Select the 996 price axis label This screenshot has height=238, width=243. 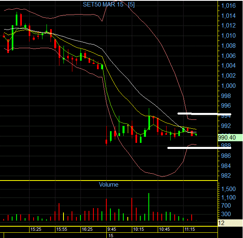(226, 106)
